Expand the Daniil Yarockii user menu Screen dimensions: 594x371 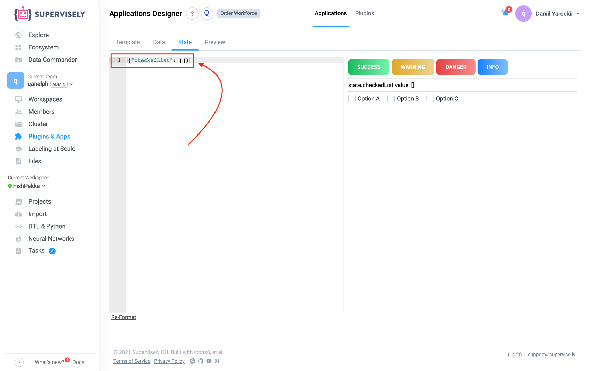click(x=578, y=14)
